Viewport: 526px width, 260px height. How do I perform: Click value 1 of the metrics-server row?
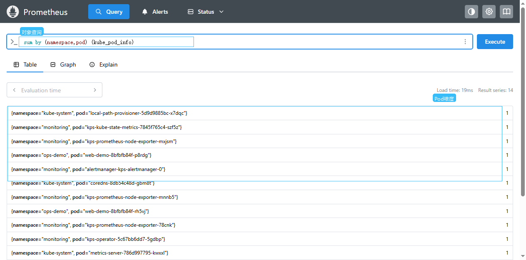(507, 253)
